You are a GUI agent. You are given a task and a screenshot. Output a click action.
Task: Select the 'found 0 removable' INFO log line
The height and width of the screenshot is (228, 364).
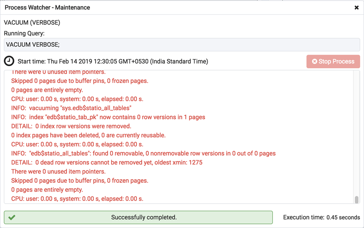[143, 153]
